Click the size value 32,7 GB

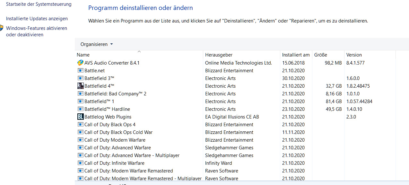click(334, 86)
